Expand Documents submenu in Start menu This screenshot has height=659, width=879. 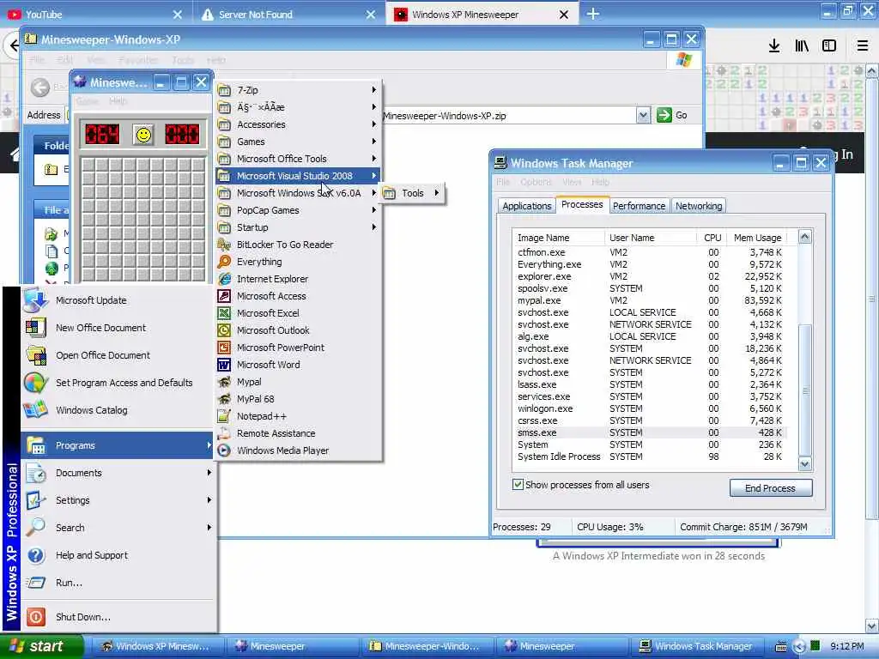tap(118, 473)
